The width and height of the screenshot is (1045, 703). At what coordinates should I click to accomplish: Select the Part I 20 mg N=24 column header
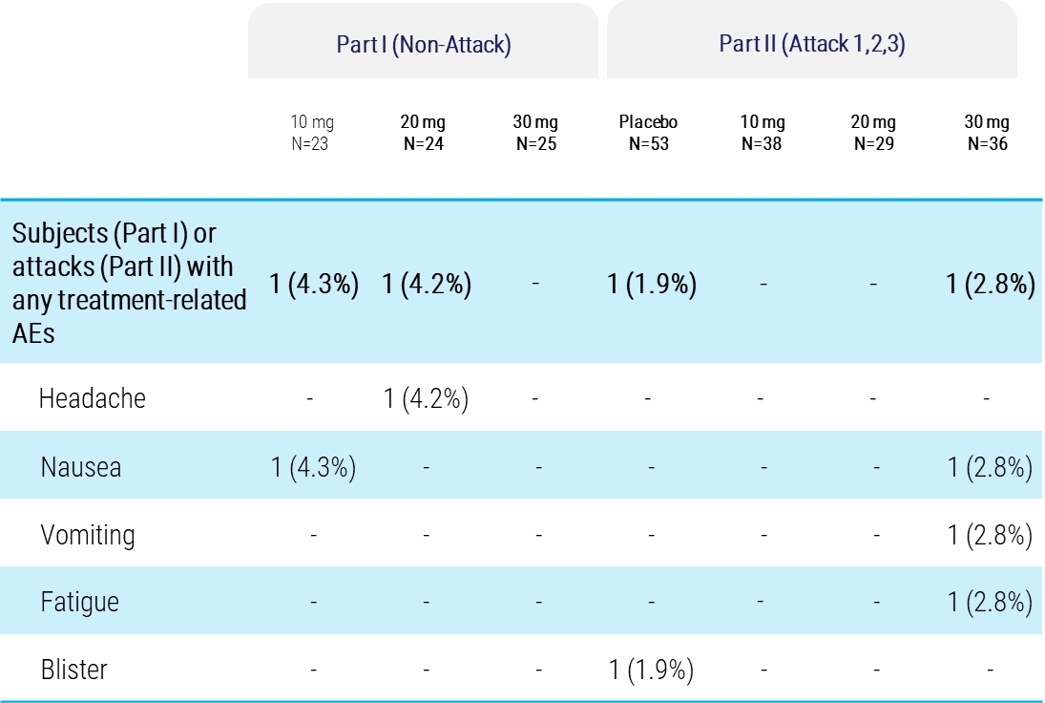(425, 133)
